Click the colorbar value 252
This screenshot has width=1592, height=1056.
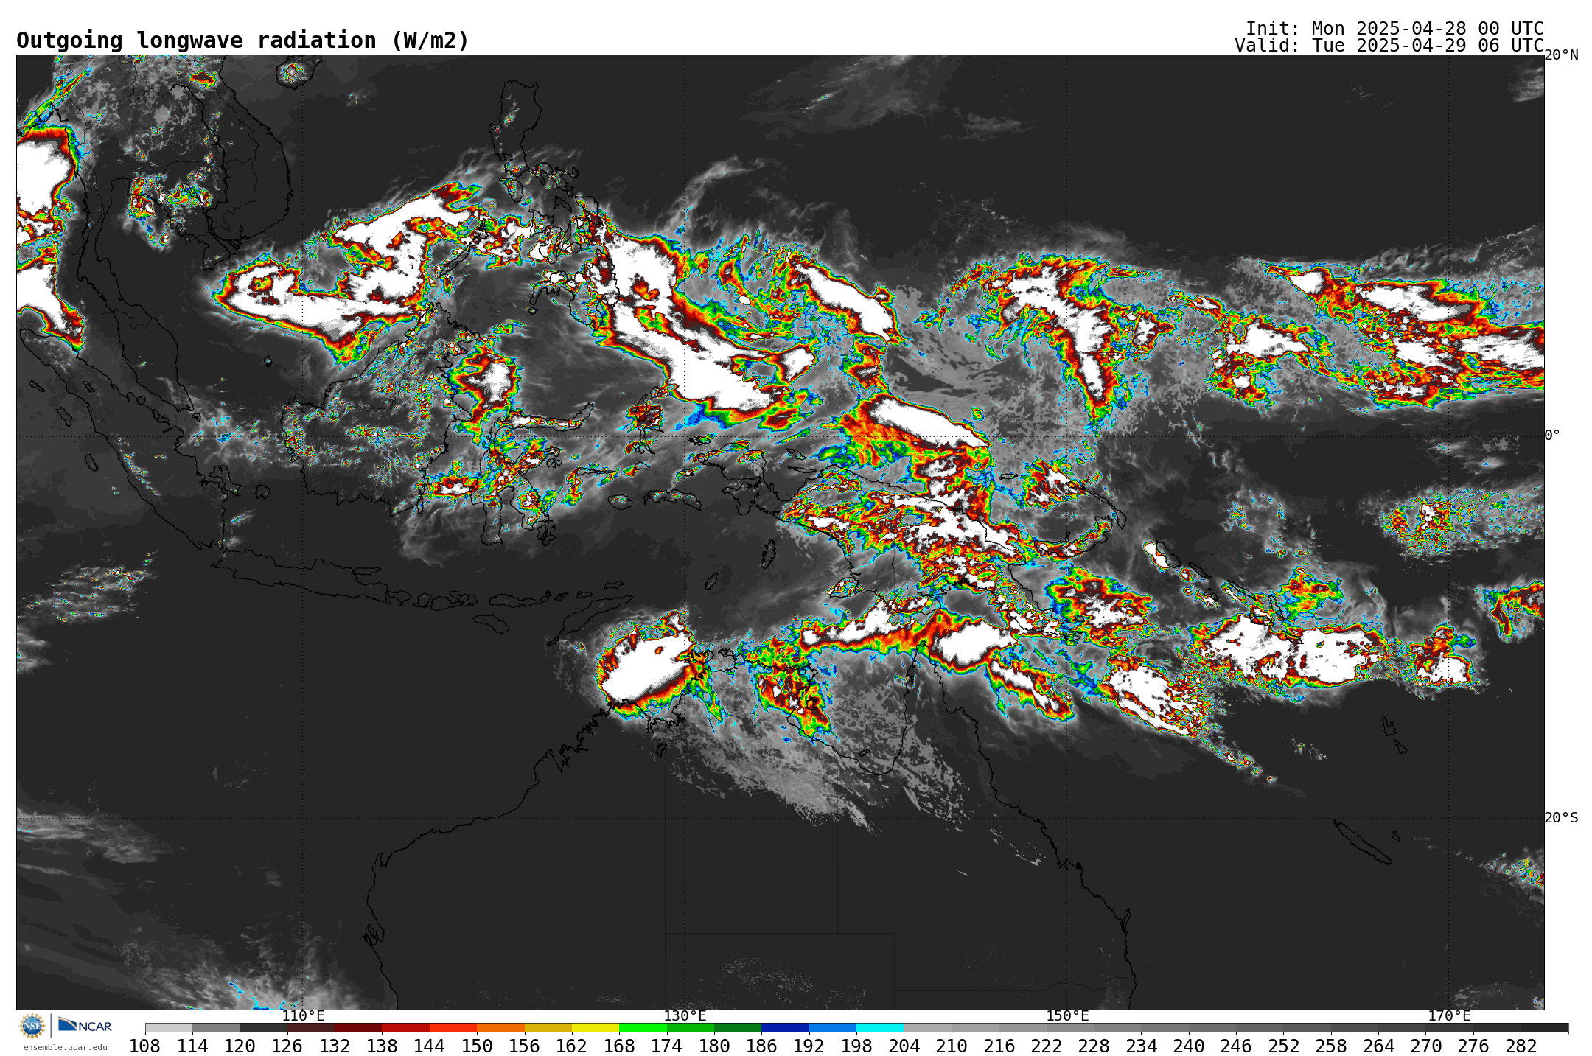[x=1283, y=1046]
